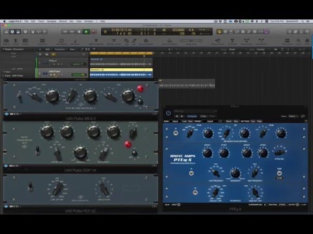Toggle the PTEq-X plugin power button
Image resolution: width=313 pixels, height=234 pixels.
pyautogui.click(x=168, y=113)
